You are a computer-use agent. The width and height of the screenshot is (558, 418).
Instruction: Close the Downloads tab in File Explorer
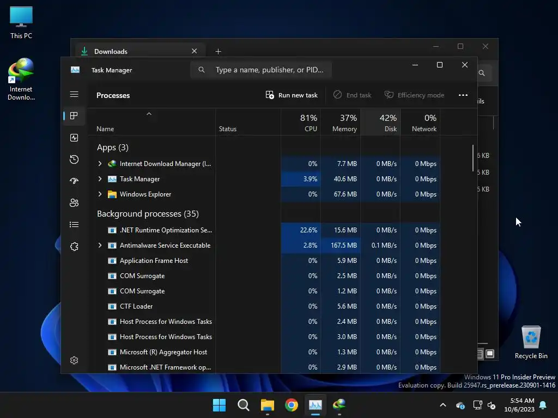pyautogui.click(x=195, y=51)
